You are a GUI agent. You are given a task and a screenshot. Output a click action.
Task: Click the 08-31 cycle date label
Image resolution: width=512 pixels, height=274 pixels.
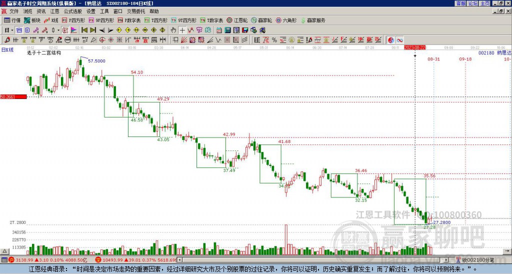(433, 59)
